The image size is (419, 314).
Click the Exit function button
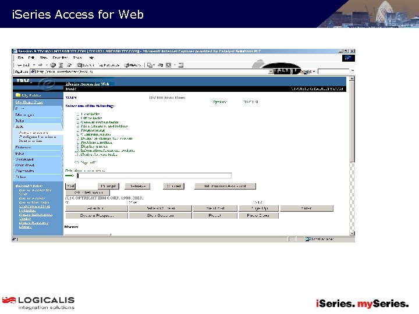pos(70,186)
